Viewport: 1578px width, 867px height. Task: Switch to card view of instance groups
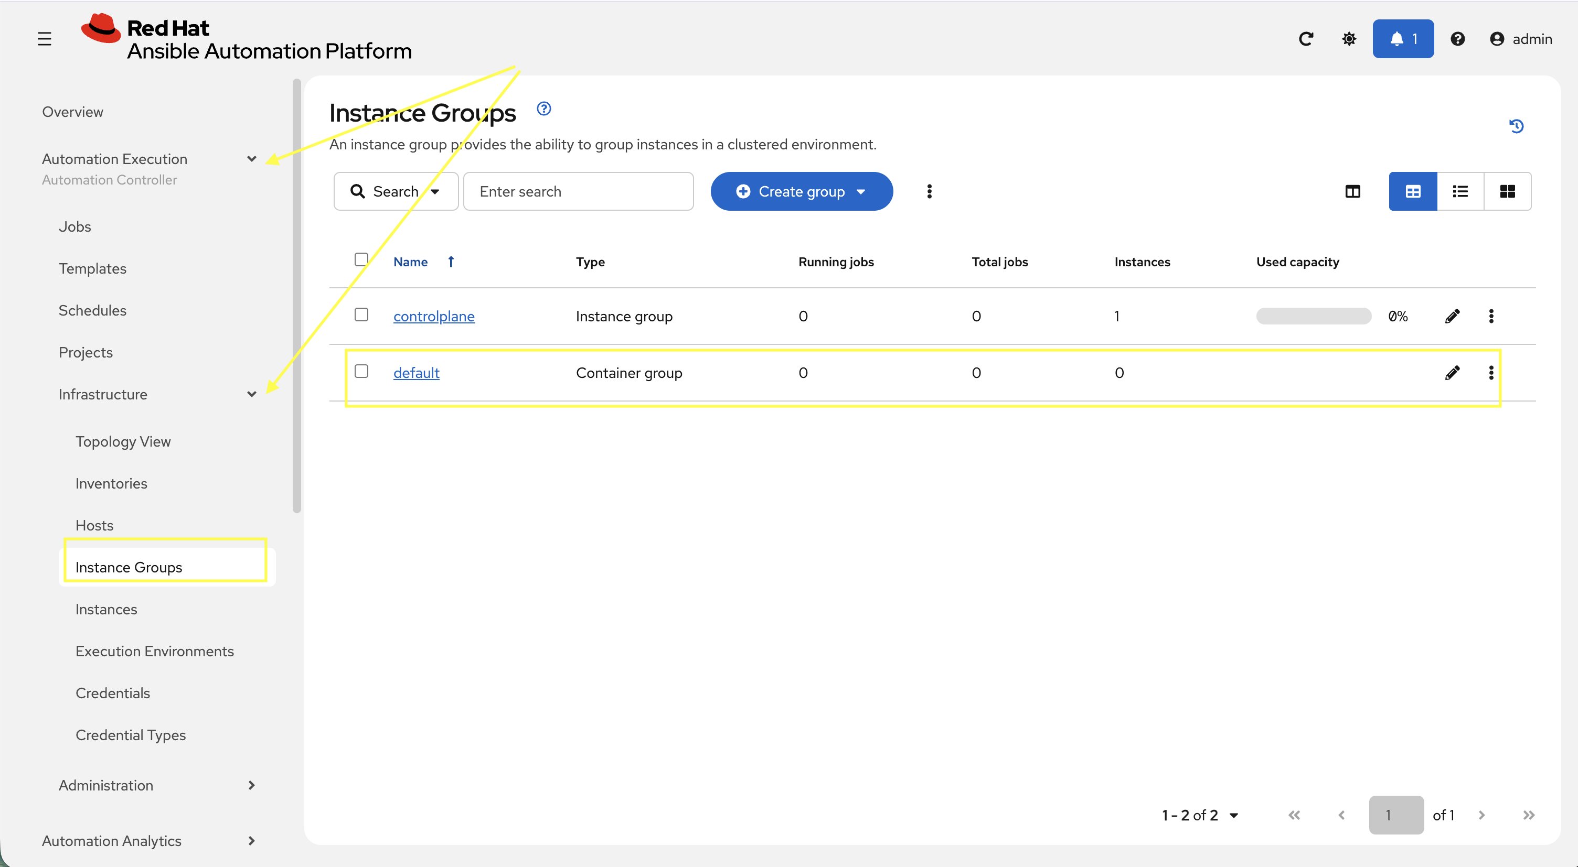point(1508,191)
